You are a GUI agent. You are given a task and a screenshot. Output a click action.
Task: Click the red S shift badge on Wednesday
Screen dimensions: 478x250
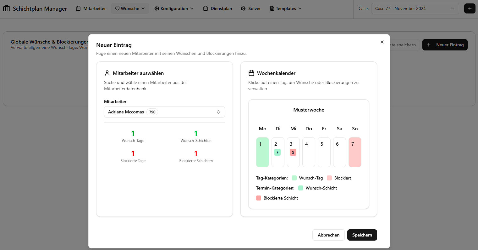(x=293, y=153)
